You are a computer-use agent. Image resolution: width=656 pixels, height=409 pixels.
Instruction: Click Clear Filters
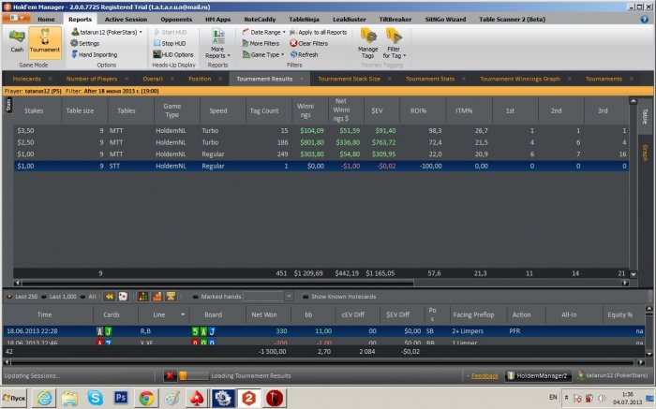point(308,43)
